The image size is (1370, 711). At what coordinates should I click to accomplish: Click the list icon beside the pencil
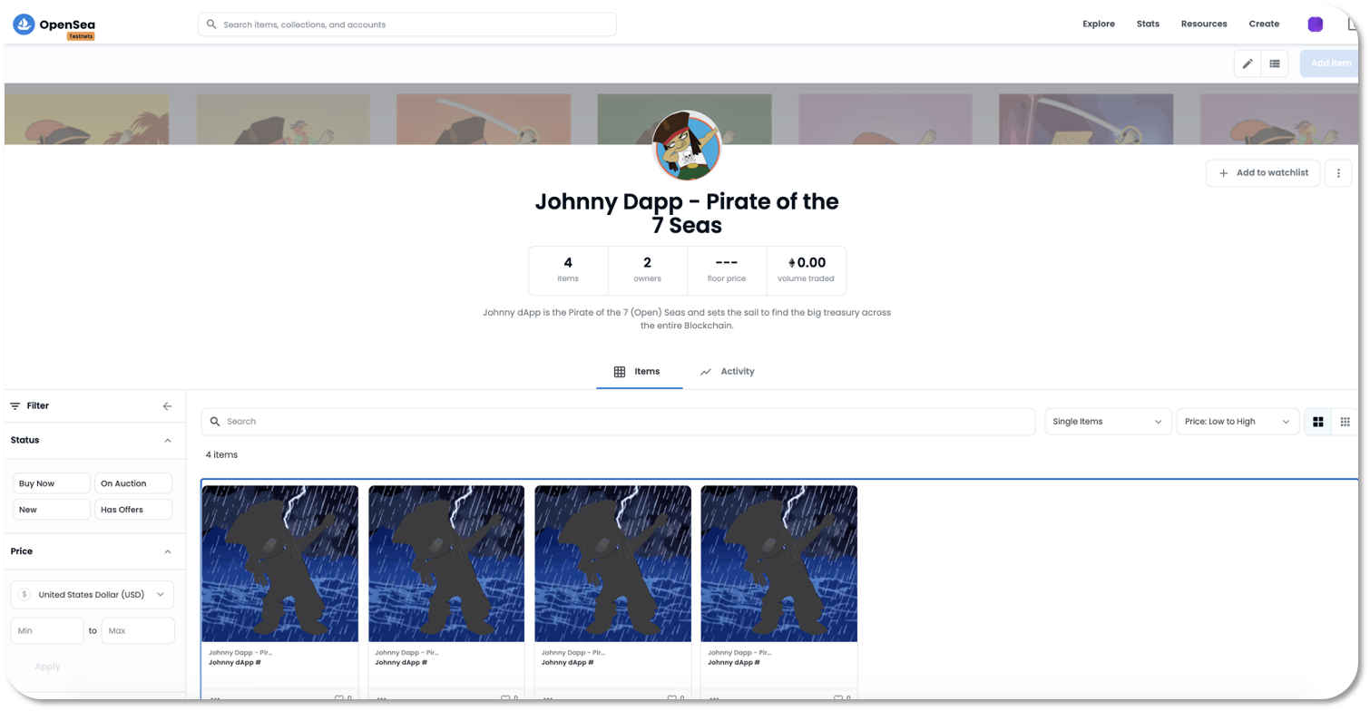coord(1275,63)
